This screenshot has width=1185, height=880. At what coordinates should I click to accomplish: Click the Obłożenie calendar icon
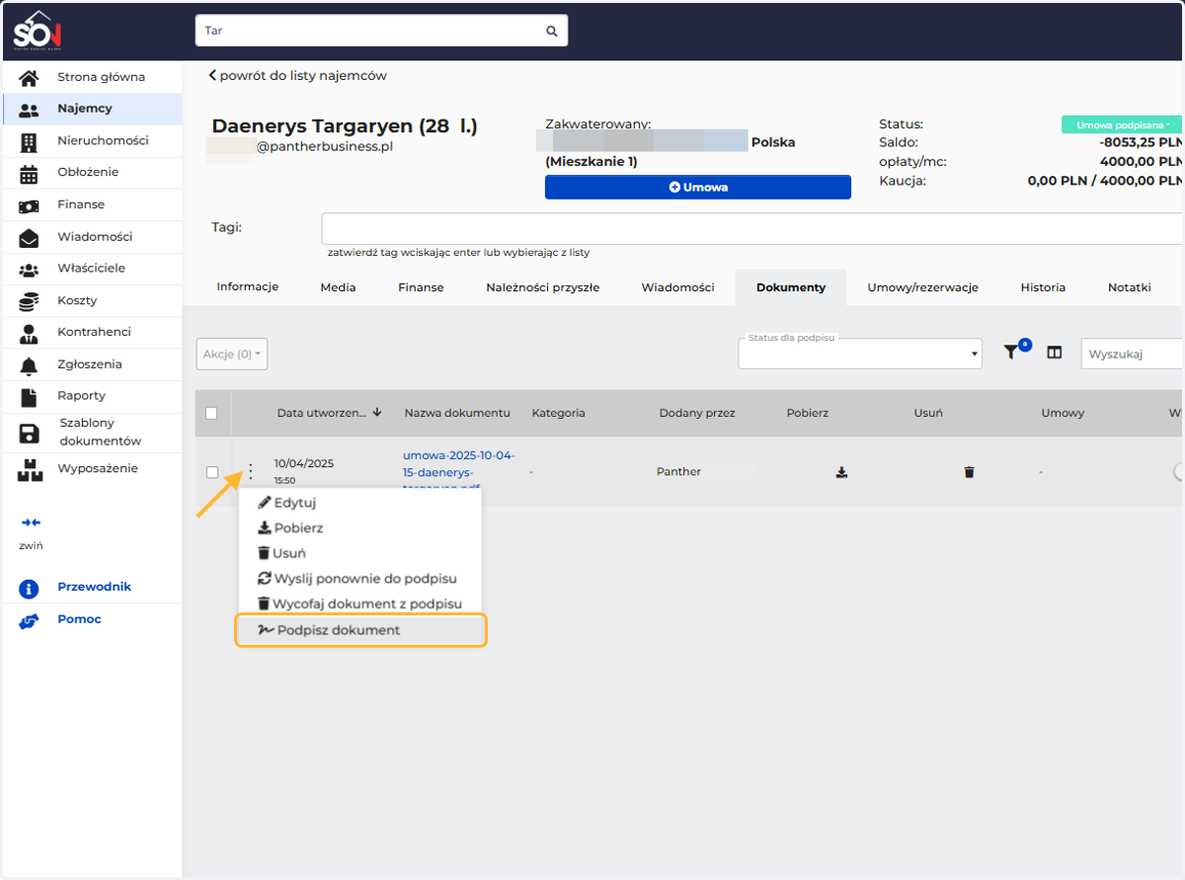[29, 173]
